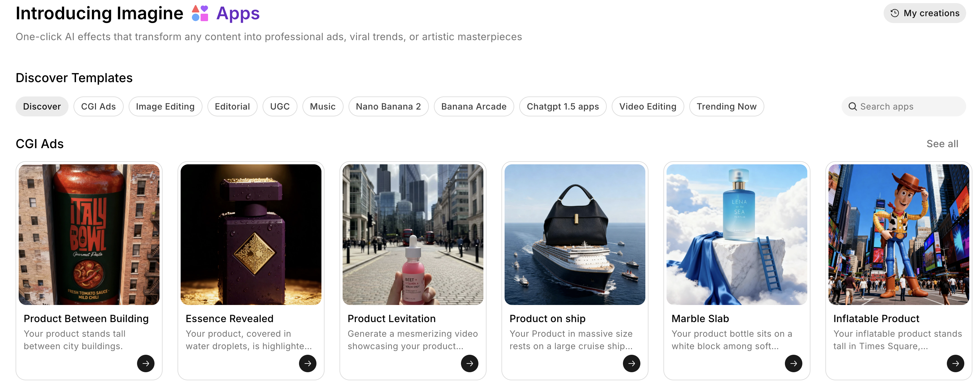Click into the Search apps field
Viewport: 978px width, 389px height.
907,107
